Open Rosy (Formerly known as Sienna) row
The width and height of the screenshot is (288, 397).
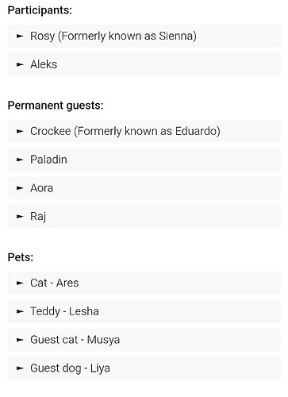pyautogui.click(x=144, y=36)
